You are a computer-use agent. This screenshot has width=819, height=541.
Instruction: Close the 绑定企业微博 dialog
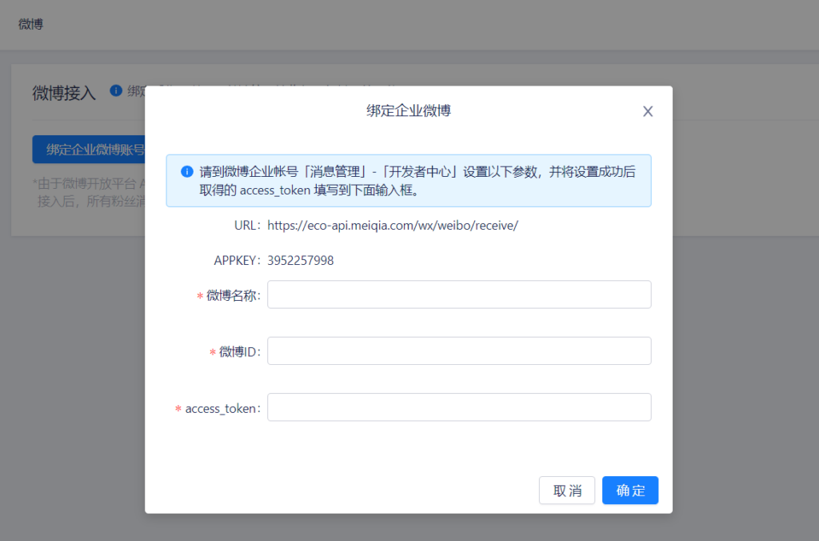648,111
